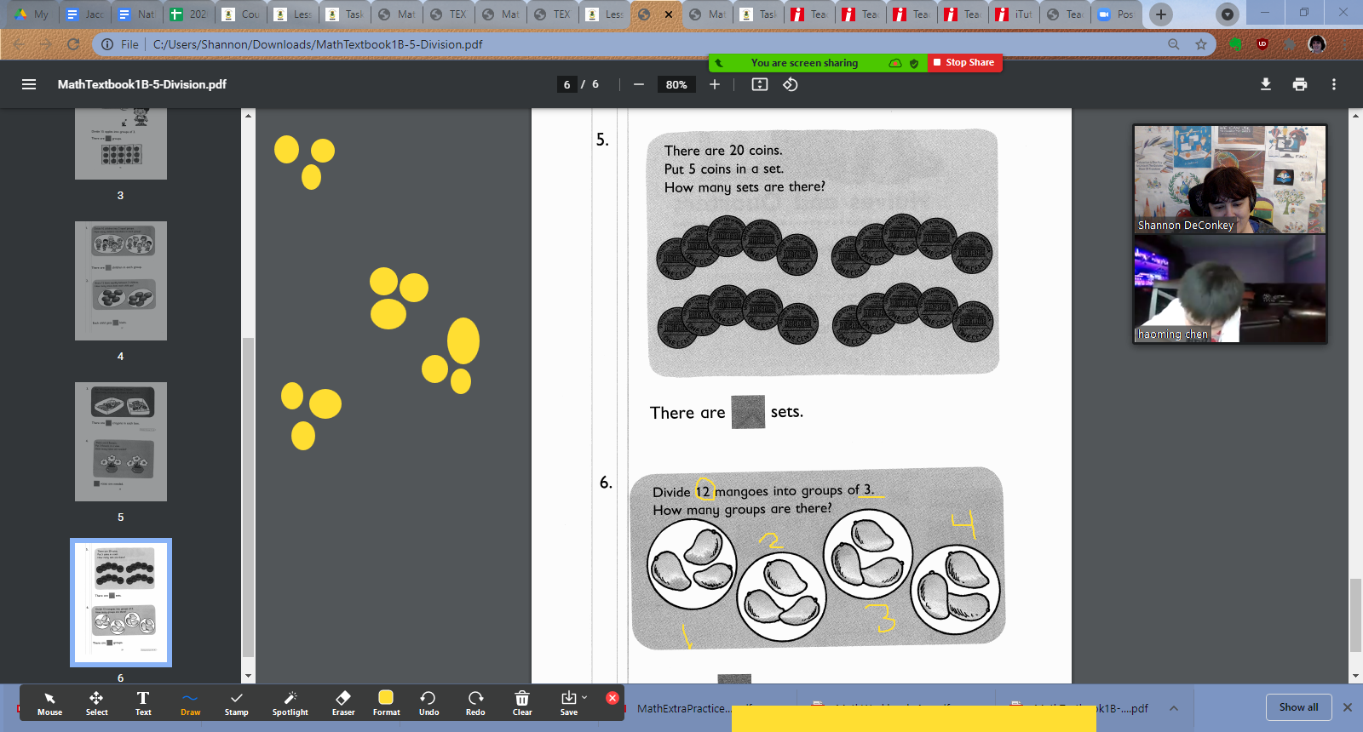The image size is (1363, 732).
Task: Close the annotation toolbar
Action: (612, 698)
